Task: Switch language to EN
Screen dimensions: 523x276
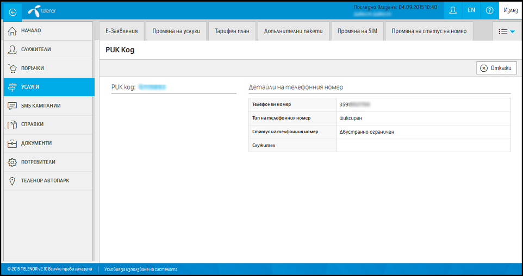Action: [471, 10]
